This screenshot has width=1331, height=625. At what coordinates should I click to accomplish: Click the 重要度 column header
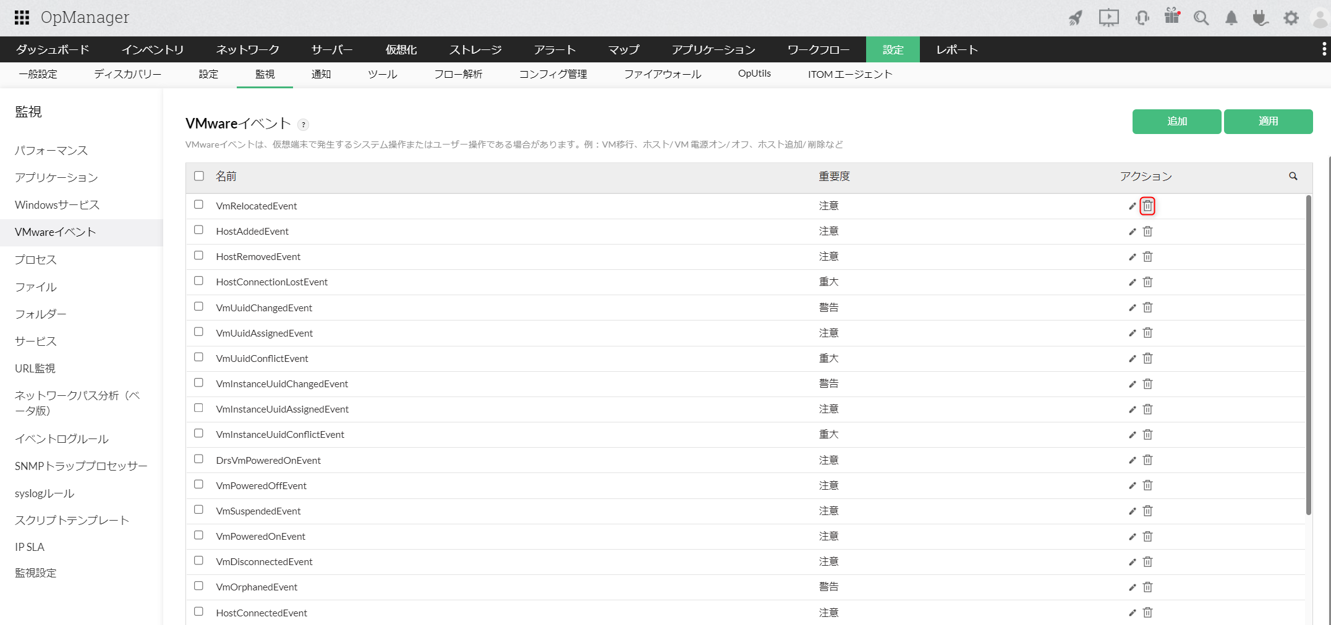[x=834, y=177]
